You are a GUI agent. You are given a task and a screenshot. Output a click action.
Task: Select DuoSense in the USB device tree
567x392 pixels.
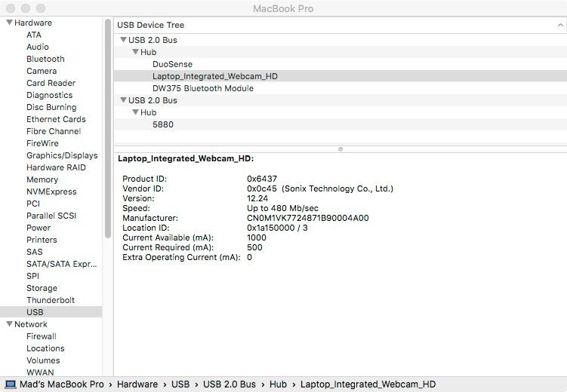point(172,64)
